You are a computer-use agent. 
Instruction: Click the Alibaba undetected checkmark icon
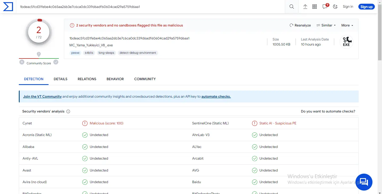coord(85,147)
